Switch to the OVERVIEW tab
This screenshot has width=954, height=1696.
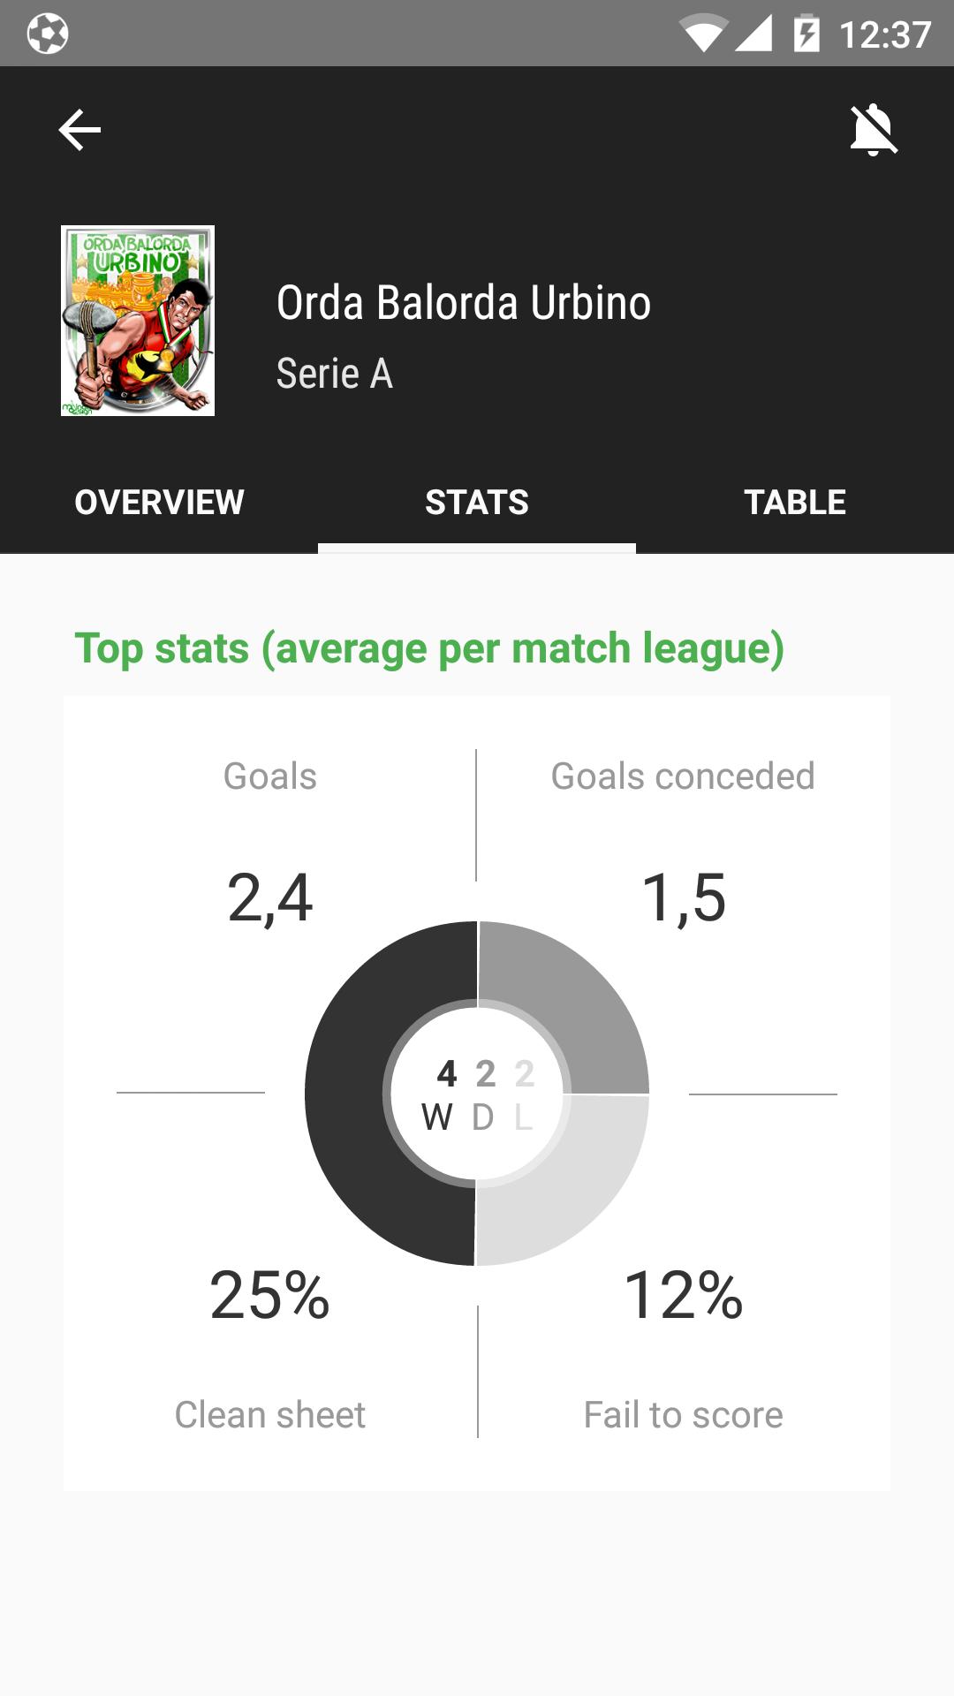click(159, 502)
